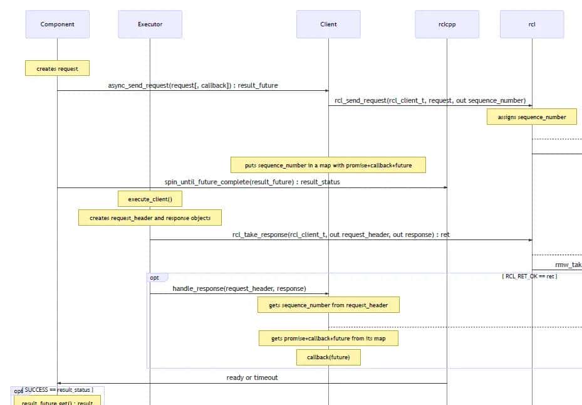Click the handle_response message label
The width and height of the screenshot is (582, 405).
(239, 288)
